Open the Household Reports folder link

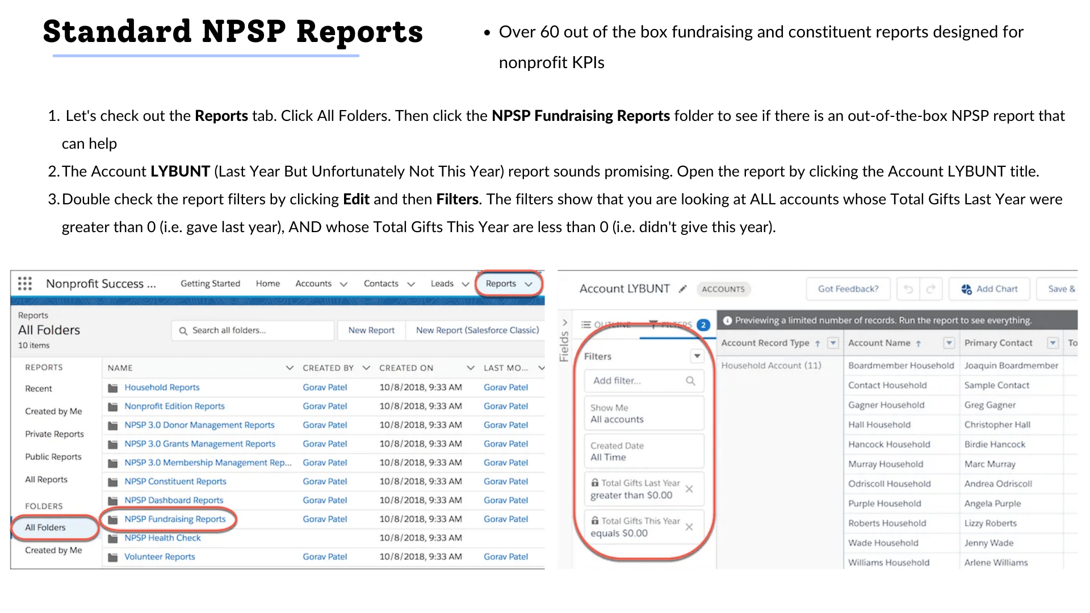[x=162, y=387]
